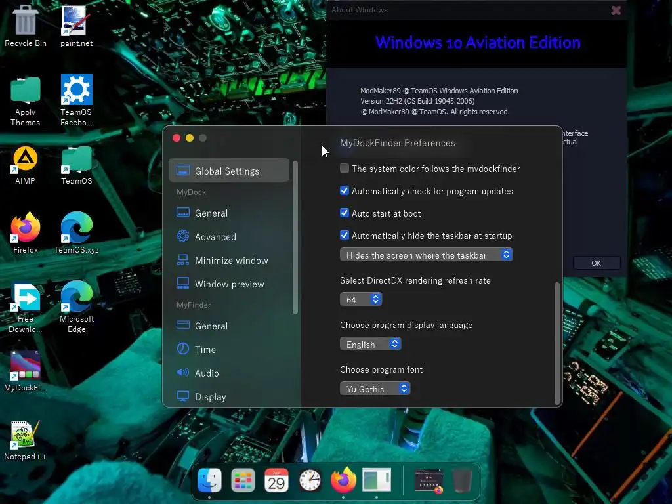Select Global Settings in sidebar
Screen dimensions: 672x504
click(x=229, y=171)
